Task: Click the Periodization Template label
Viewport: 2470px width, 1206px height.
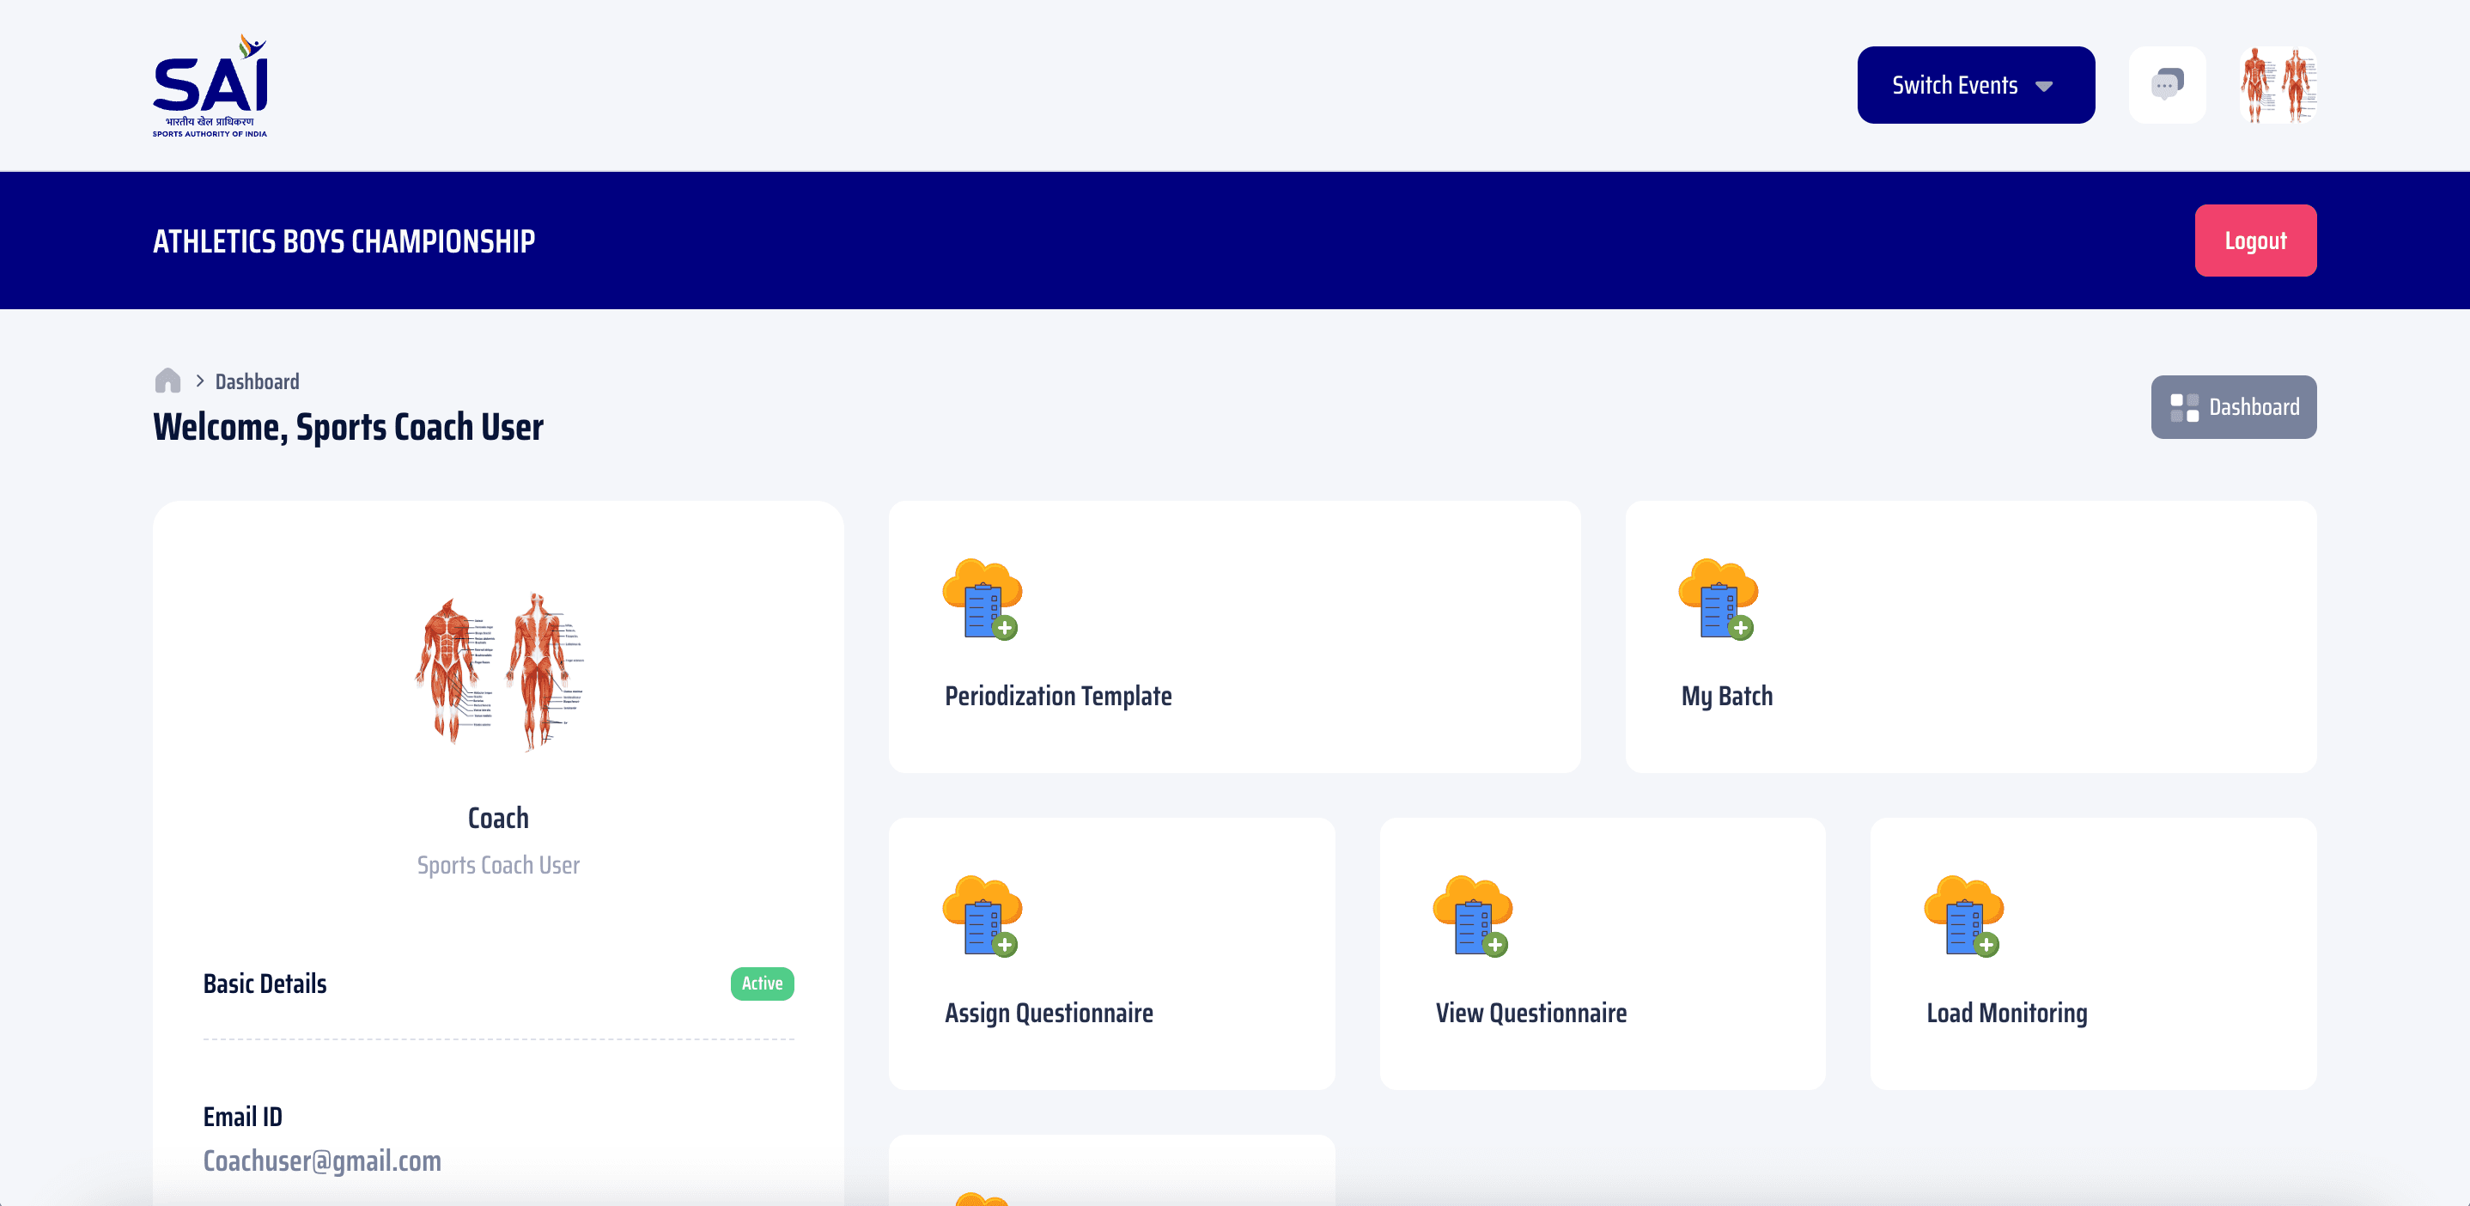Action: (x=1057, y=696)
